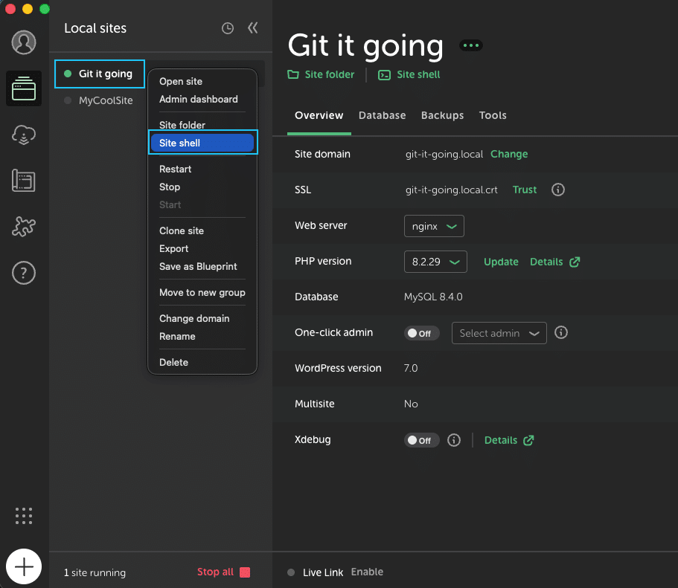
Task: Click the Live Link status dot
Action: click(x=291, y=572)
